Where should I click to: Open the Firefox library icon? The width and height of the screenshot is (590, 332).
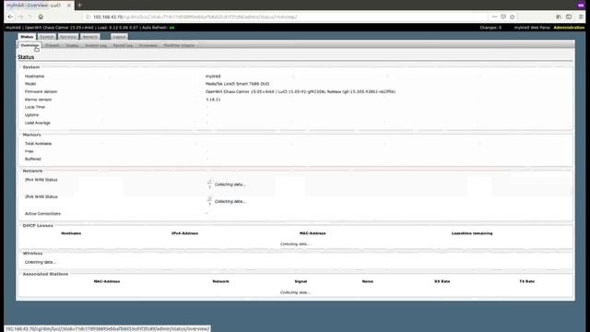pyautogui.click(x=559, y=17)
